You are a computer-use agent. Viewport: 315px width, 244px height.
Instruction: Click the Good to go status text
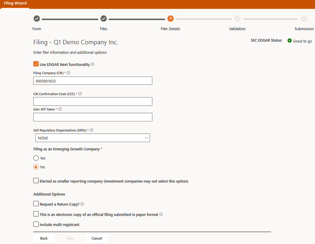point(302,41)
